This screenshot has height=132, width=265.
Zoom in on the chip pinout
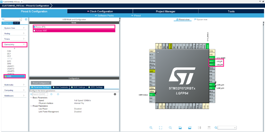coord(151,128)
